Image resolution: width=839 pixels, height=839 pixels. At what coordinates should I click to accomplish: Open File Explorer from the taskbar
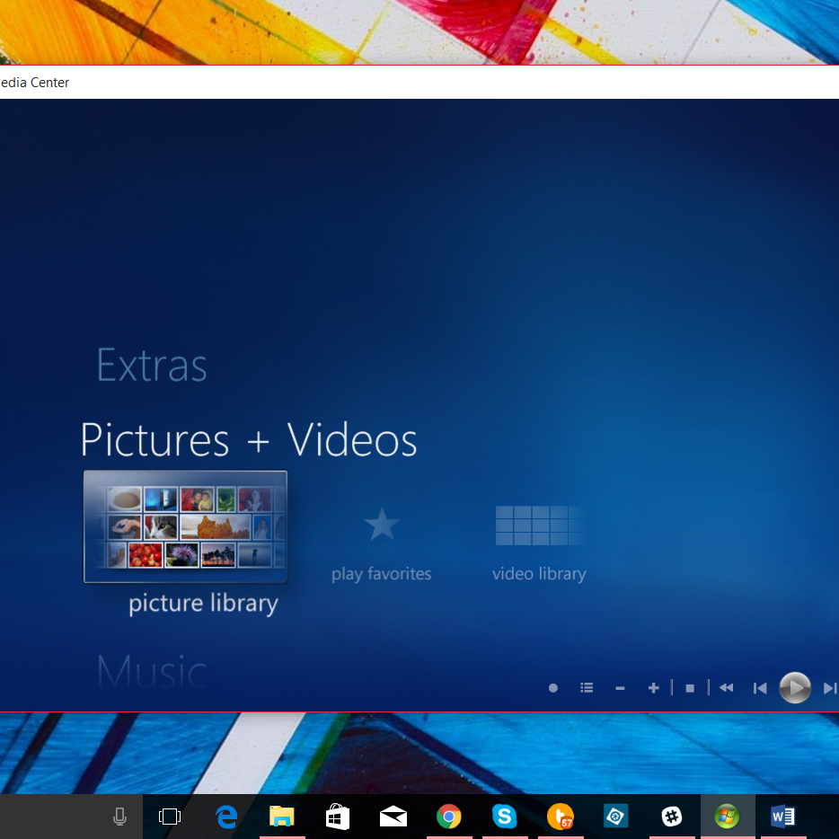click(x=282, y=817)
